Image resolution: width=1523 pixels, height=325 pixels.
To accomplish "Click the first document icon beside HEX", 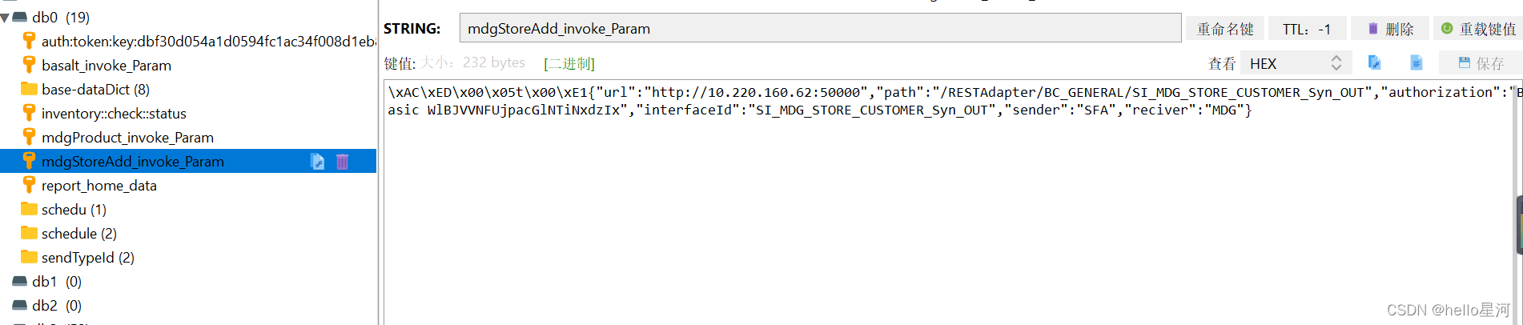I will click(x=1375, y=62).
